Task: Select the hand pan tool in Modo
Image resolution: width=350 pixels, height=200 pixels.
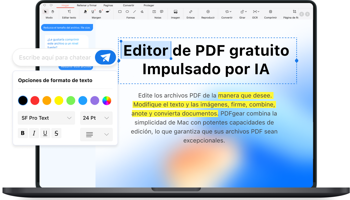Action: coord(53,11)
